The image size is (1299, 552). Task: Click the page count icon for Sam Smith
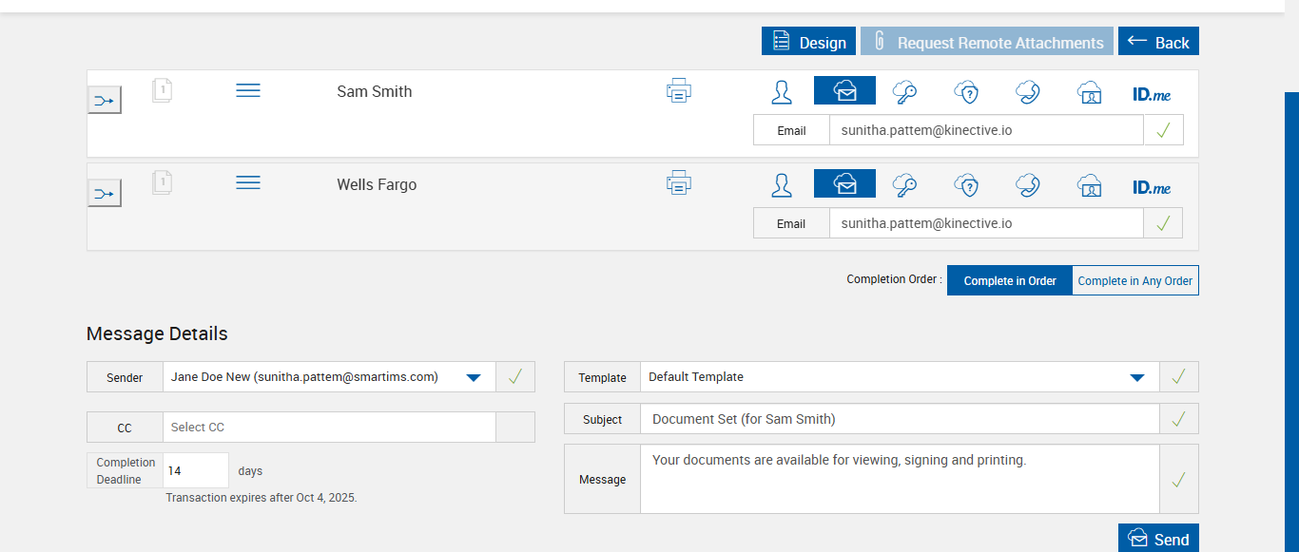163,90
